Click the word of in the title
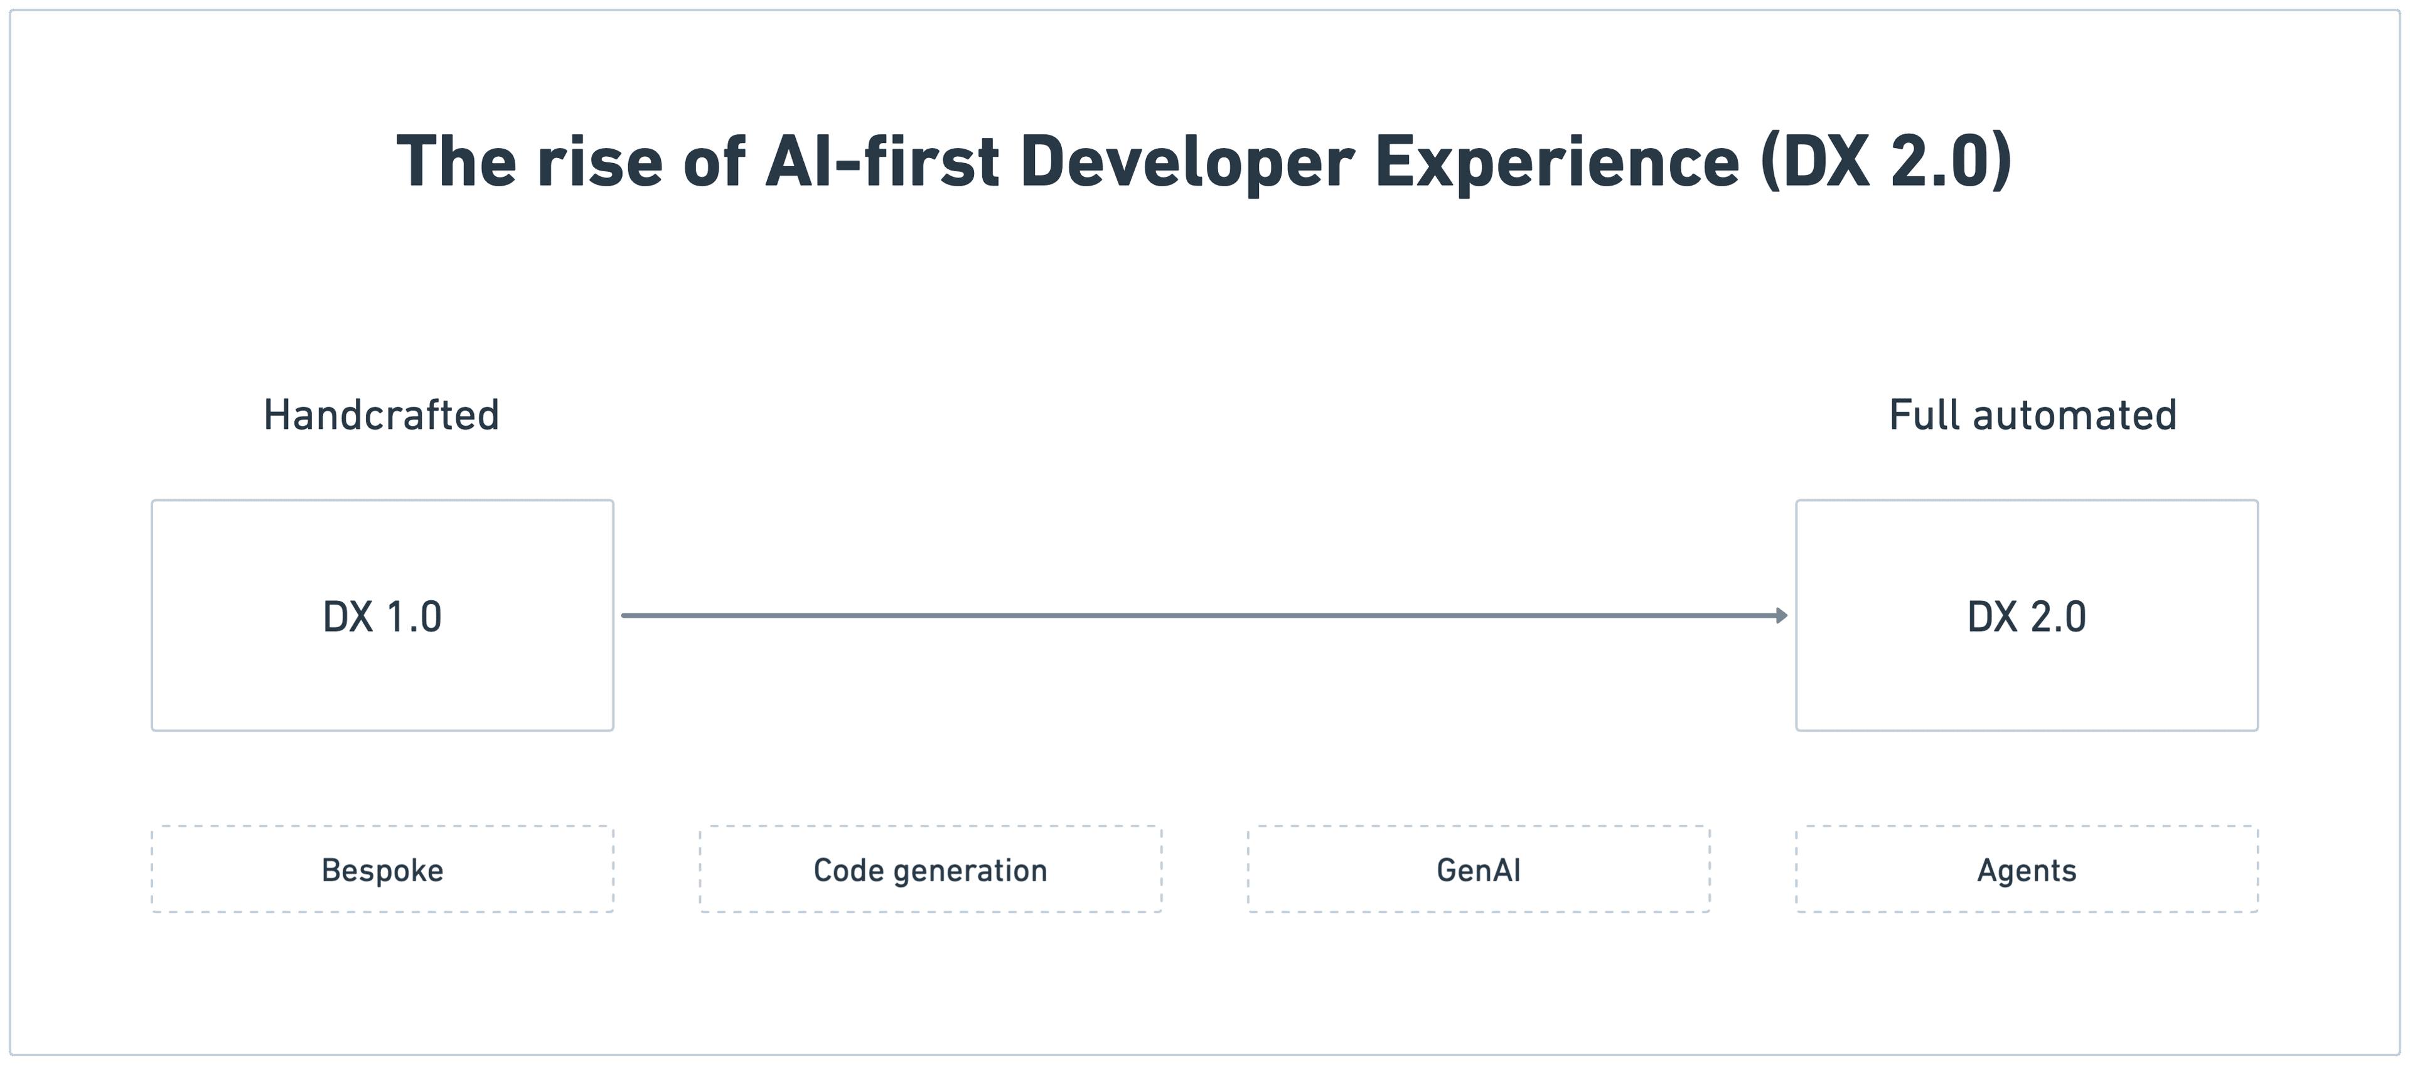 (x=715, y=162)
